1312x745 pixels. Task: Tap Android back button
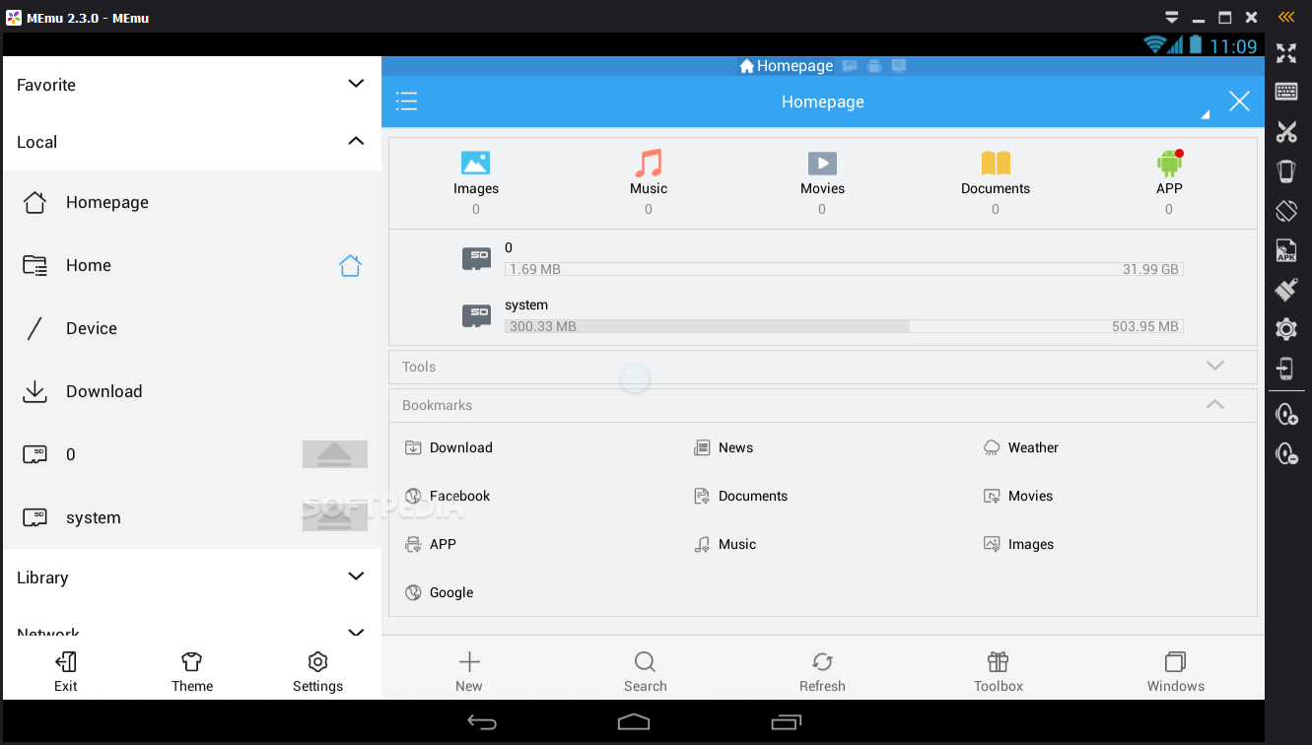[482, 722]
